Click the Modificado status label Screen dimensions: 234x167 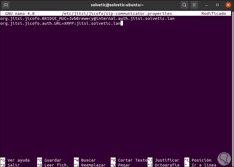click(214, 14)
